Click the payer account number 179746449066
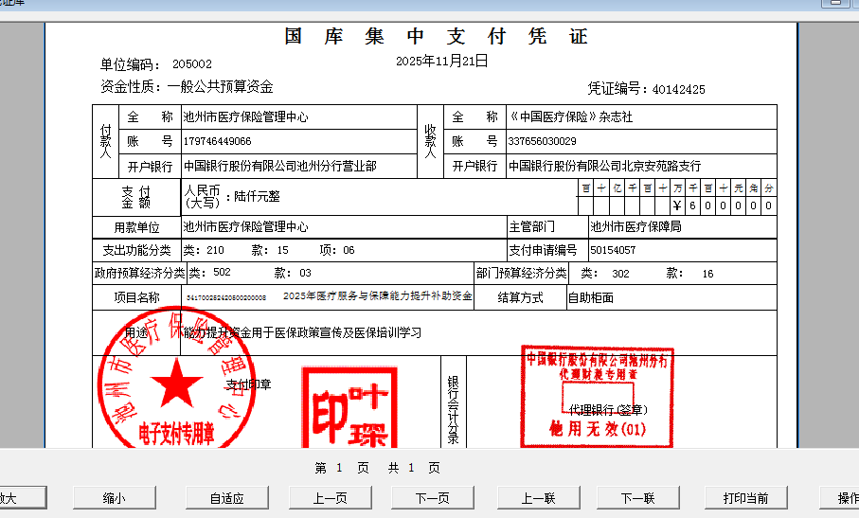This screenshot has width=859, height=518. point(218,141)
